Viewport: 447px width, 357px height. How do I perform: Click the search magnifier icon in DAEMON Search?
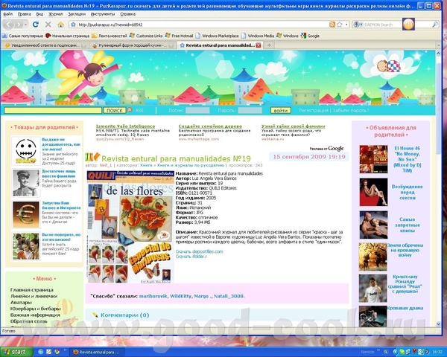click(435, 25)
